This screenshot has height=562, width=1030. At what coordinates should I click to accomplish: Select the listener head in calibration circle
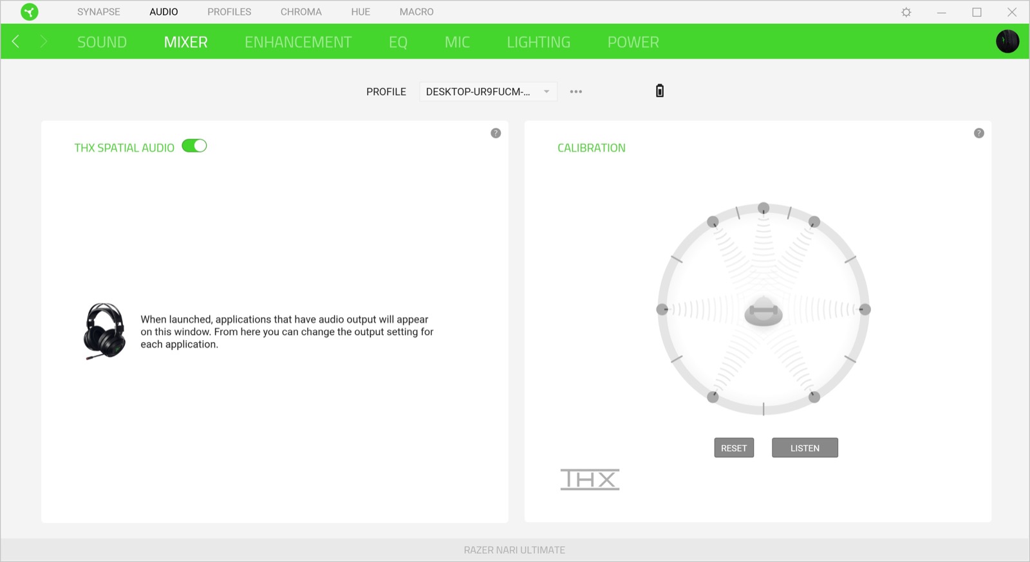(x=763, y=311)
